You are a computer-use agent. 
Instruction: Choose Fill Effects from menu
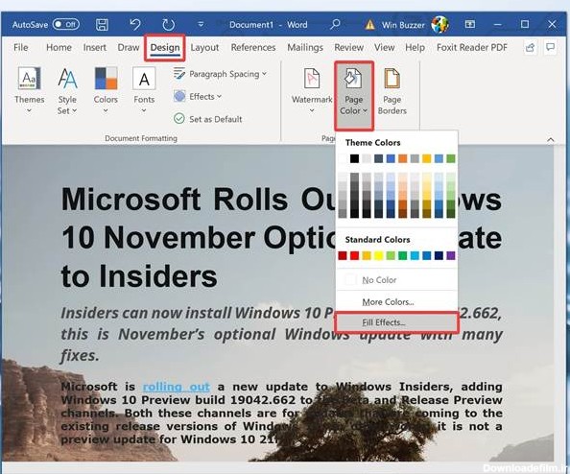click(x=396, y=322)
